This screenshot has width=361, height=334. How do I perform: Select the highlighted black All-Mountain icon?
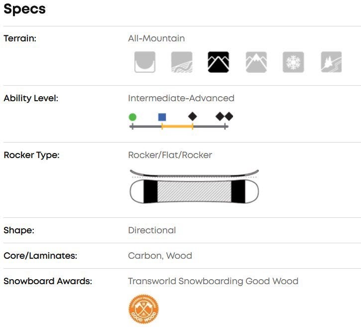point(218,62)
